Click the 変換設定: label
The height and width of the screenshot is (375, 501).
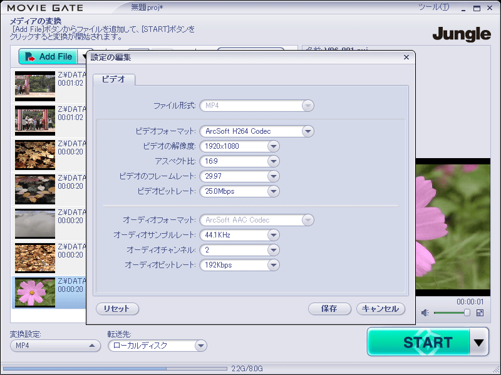pyautogui.click(x=25, y=334)
